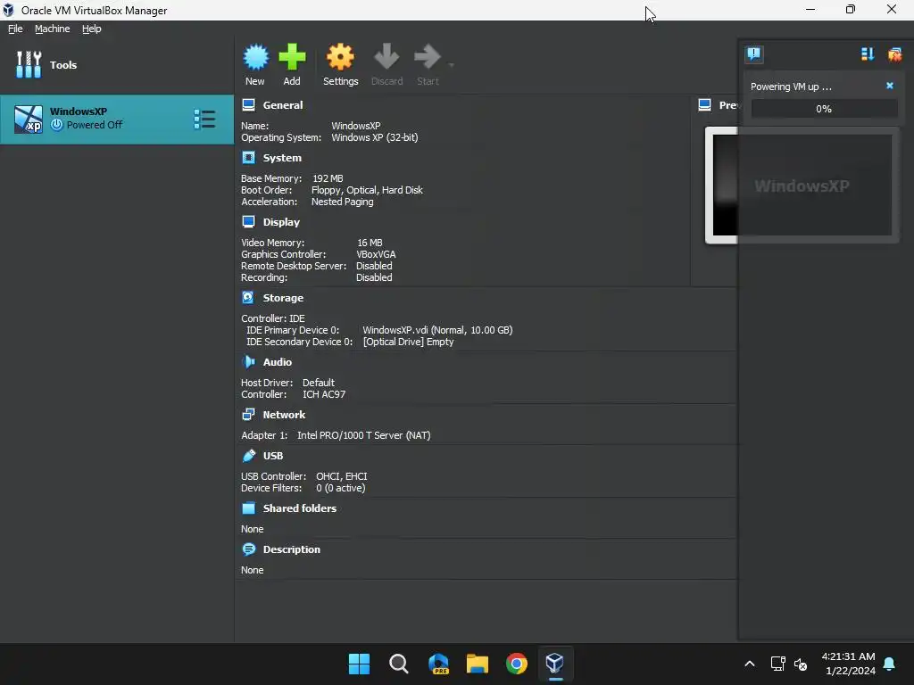
Task: Open the USB settings header link
Action: click(273, 456)
